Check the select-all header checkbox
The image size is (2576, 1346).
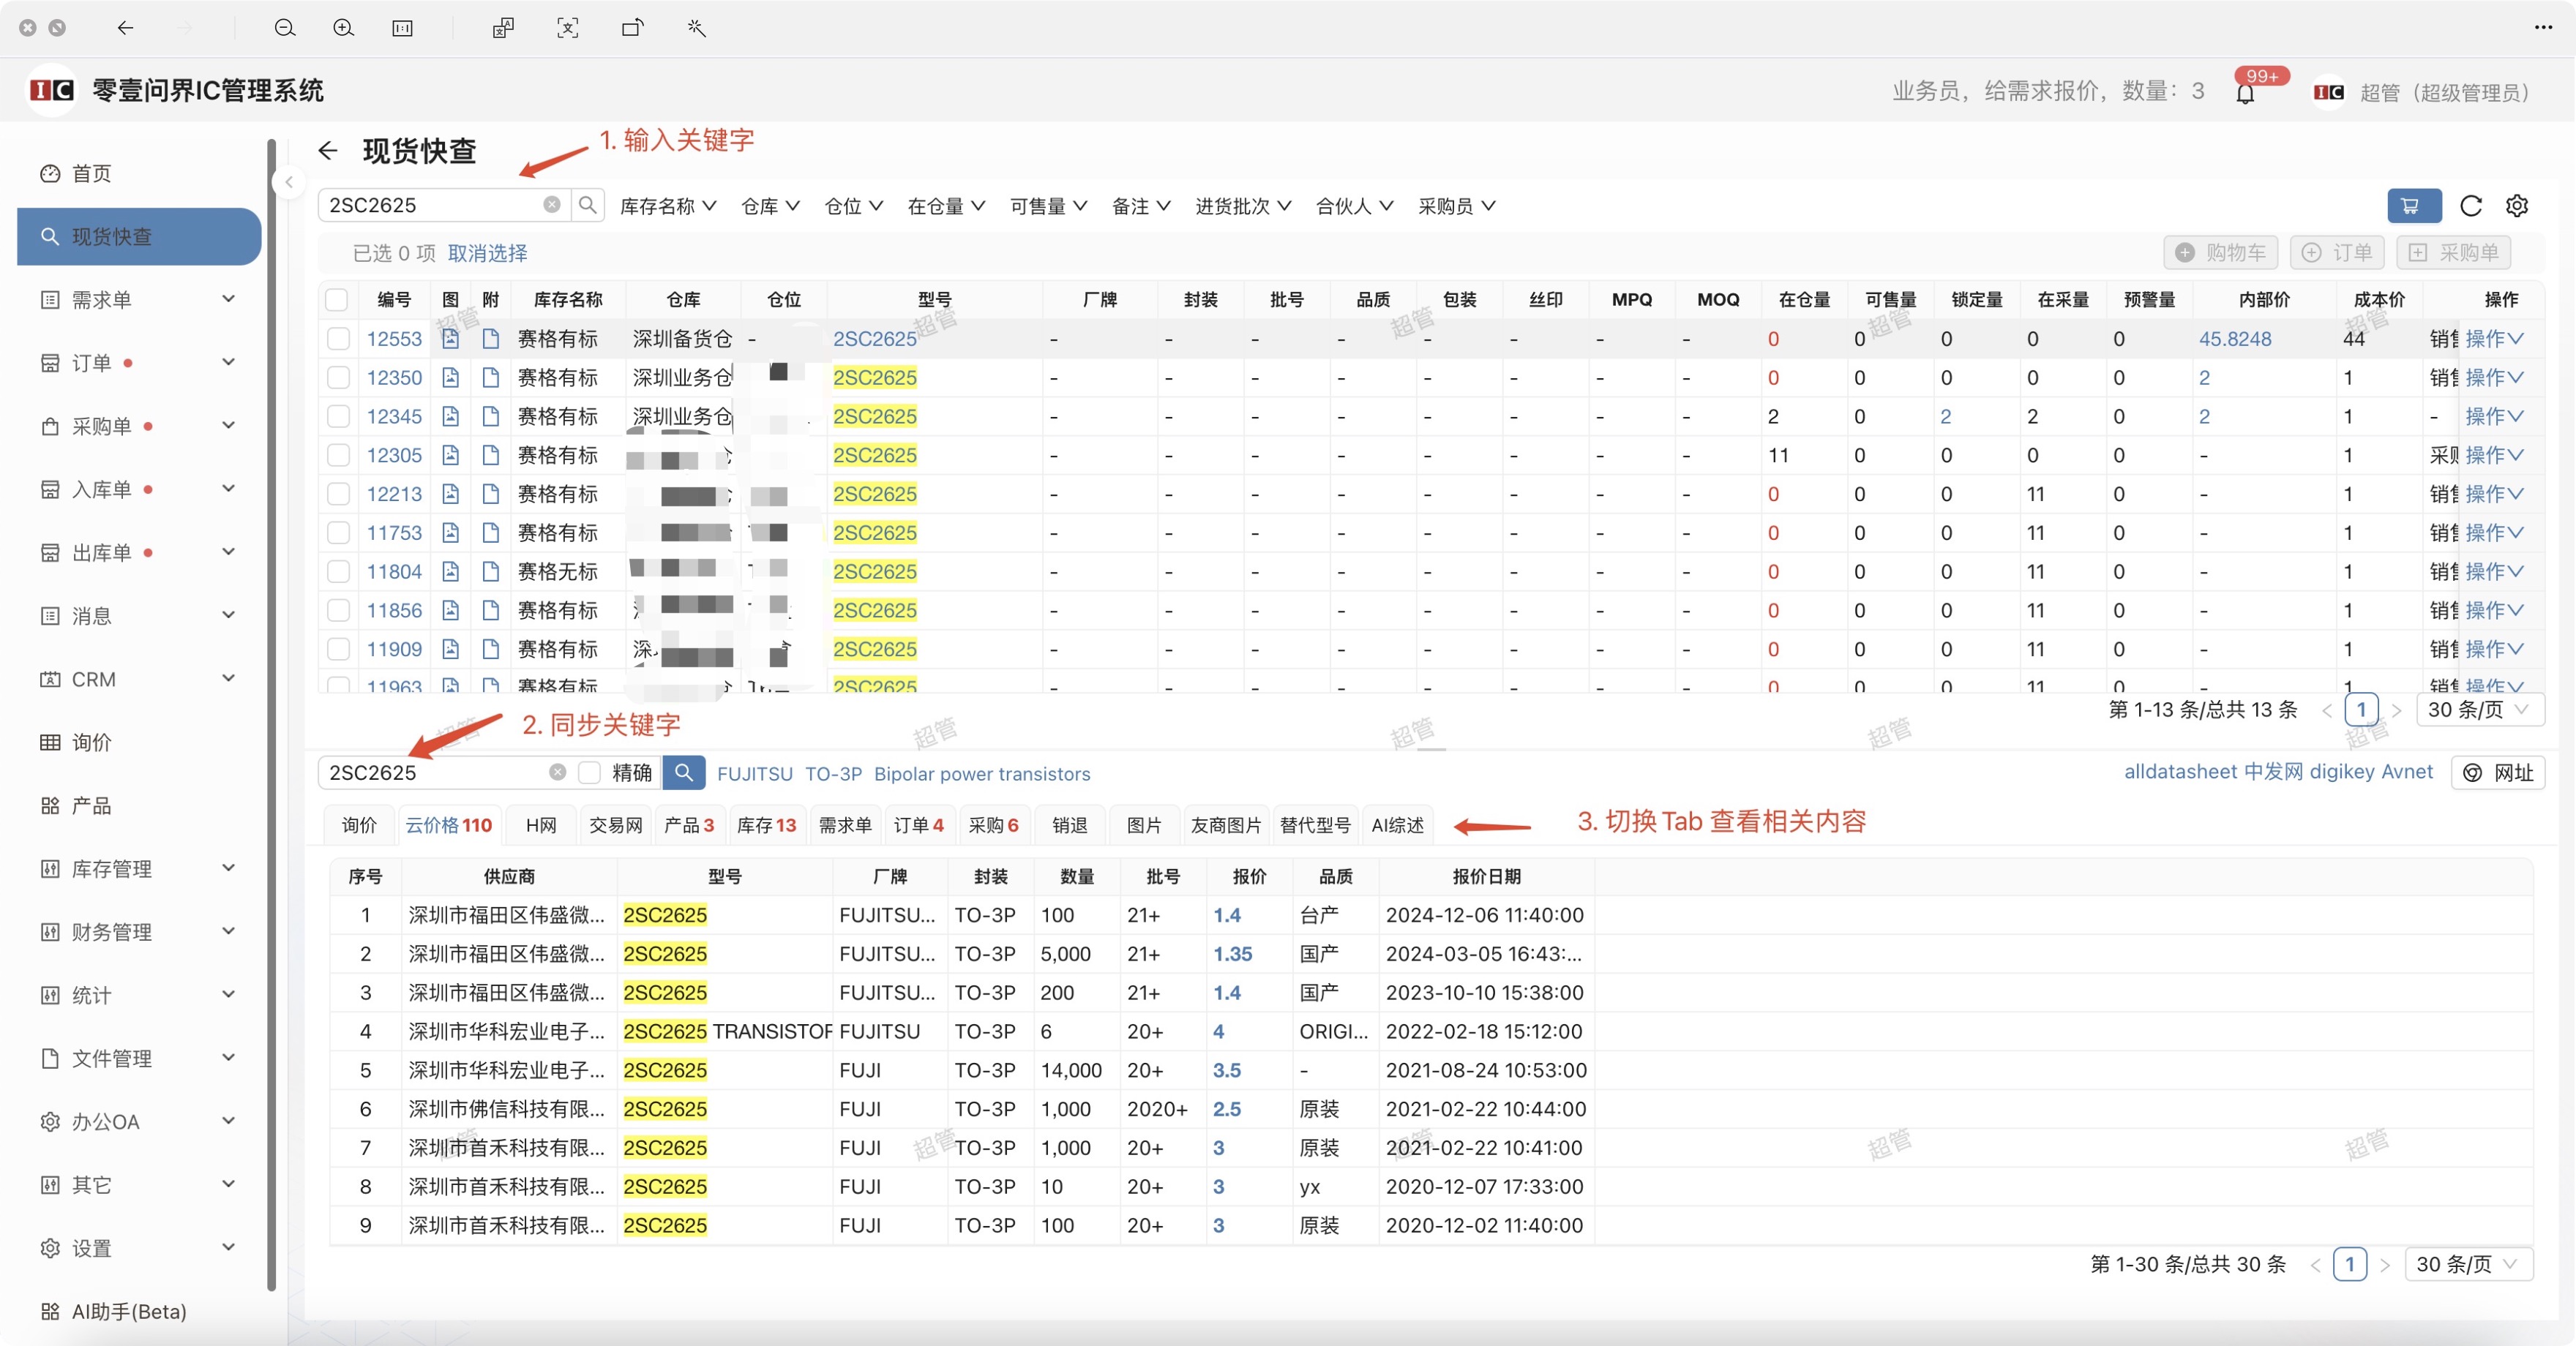[x=337, y=300]
